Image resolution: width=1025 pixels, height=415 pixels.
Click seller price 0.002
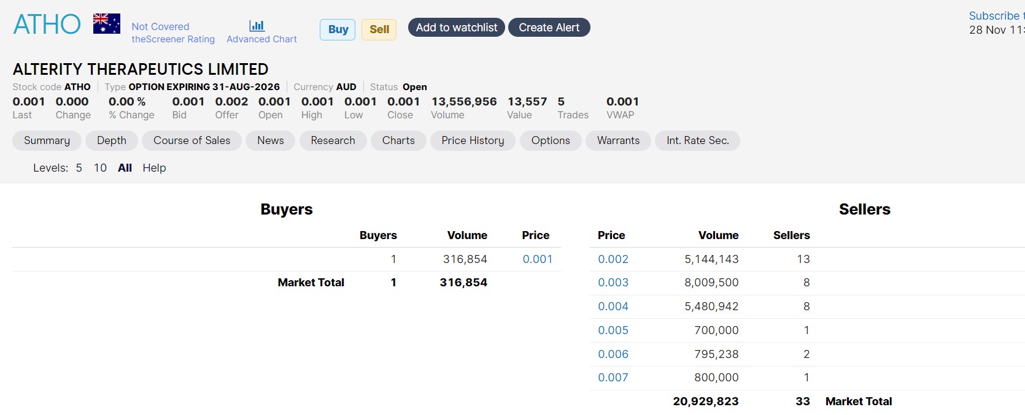613,259
